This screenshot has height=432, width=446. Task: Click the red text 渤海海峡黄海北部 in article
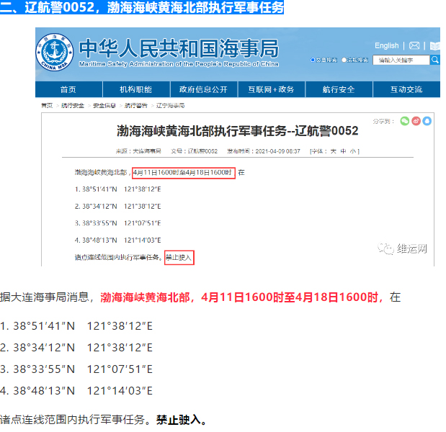click(145, 297)
